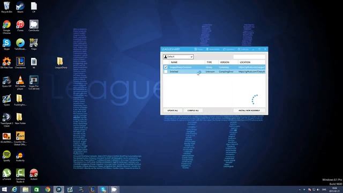Open the Settings tab in LeagueSharp header
343x193 pixels.
243,49
